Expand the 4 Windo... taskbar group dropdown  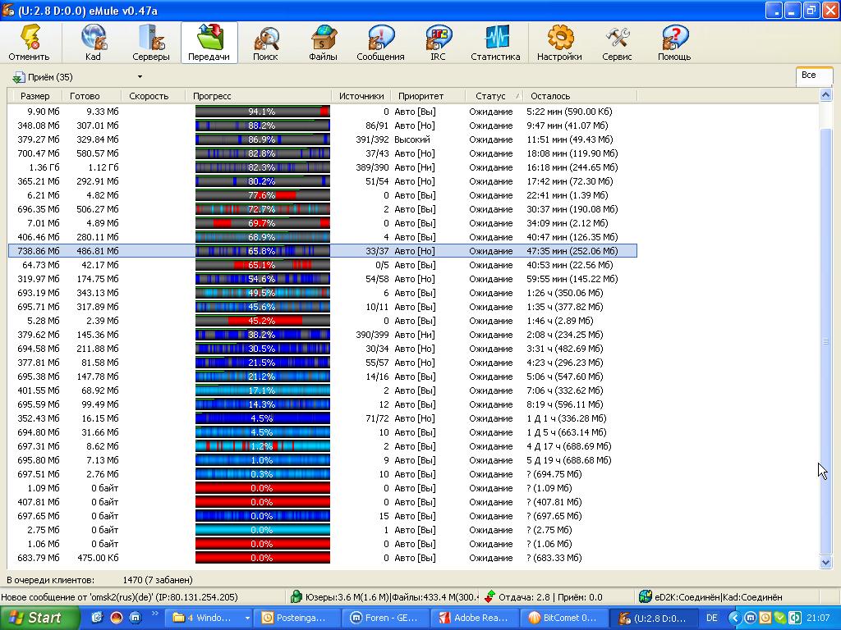(x=246, y=618)
